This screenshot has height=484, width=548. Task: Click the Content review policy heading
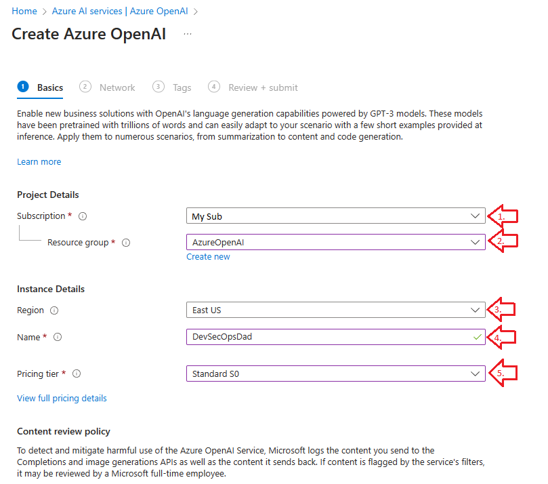point(64,431)
